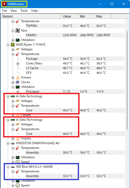Click the Max column header
Viewport: 130px width, 188px height.
tap(103, 16)
